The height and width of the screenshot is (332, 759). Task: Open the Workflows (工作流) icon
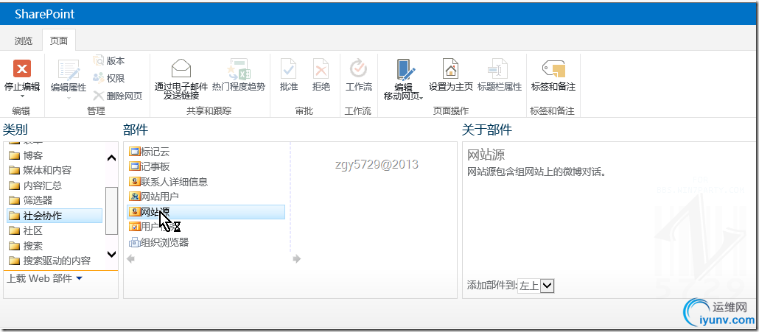point(359,68)
